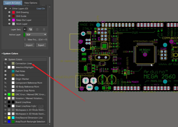The width and height of the screenshot is (178, 127).
Task: Select the Board Line/Area row label
Action: [x=23, y=102]
